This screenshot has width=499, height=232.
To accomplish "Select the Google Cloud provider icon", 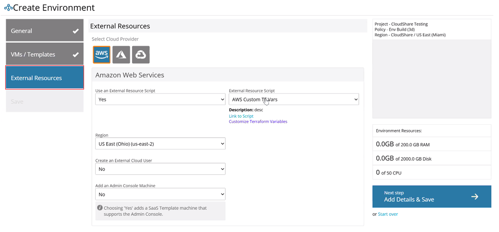I will [x=141, y=55].
